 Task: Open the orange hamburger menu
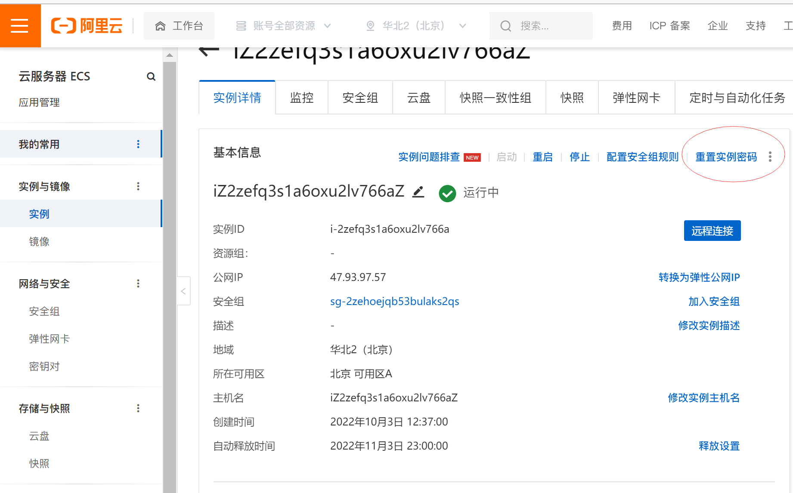point(20,26)
